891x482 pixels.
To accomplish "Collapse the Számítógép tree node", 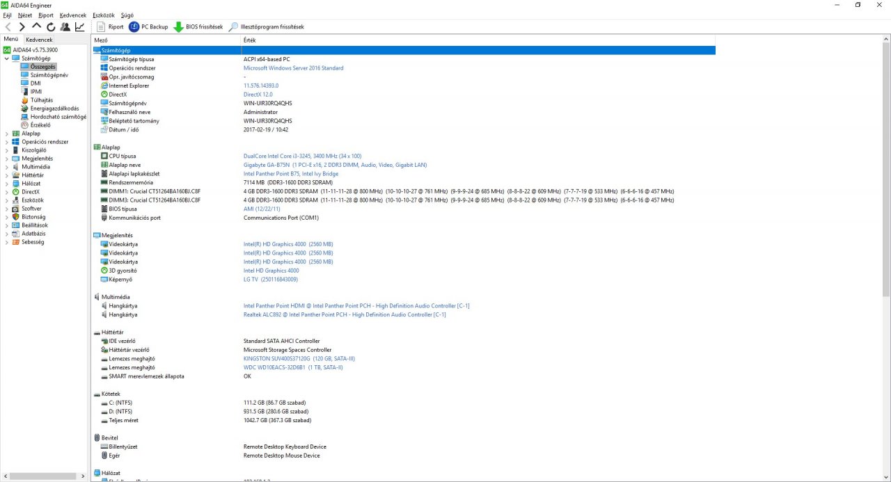I will (6, 58).
